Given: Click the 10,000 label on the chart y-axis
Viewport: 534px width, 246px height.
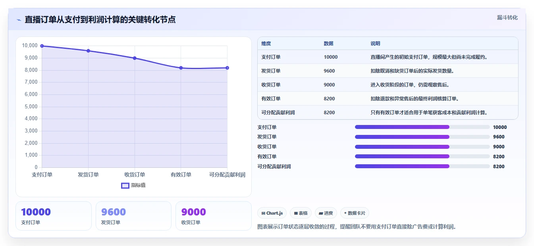Looking at the screenshot, I should click(30, 46).
